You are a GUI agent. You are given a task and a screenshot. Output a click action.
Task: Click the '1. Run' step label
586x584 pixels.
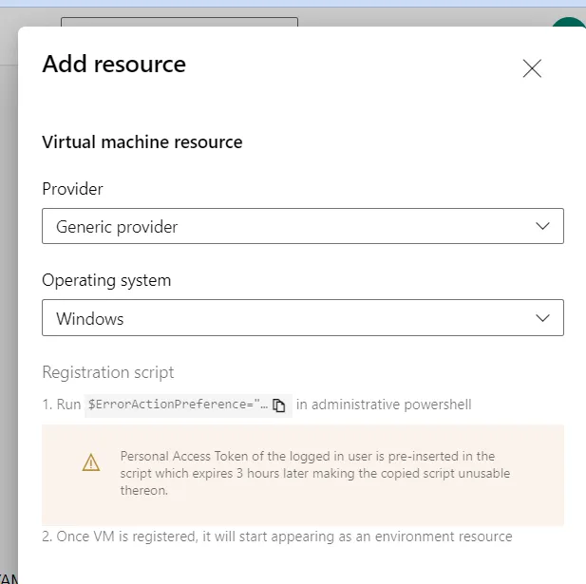click(x=61, y=405)
